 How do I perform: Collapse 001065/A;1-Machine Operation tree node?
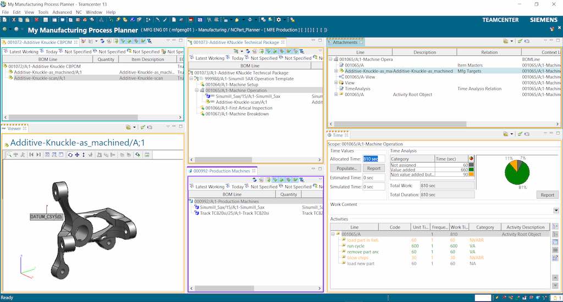click(197, 91)
